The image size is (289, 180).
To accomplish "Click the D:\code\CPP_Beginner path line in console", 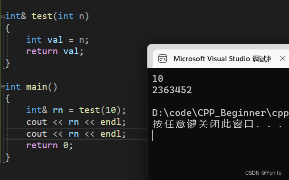I will pyautogui.click(x=221, y=113).
